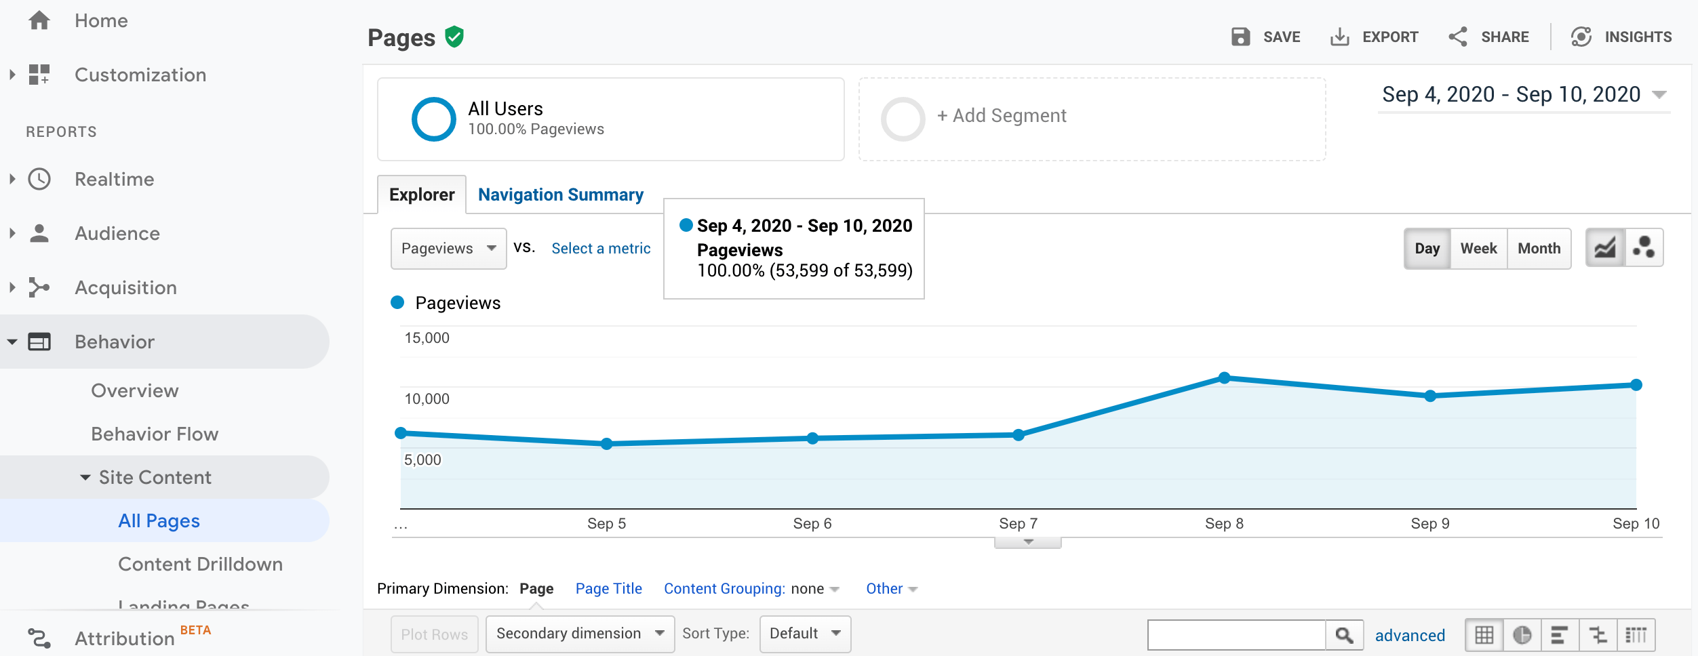Set chart granularity to Month
Viewport: 1698px width, 656px height.
coord(1539,249)
